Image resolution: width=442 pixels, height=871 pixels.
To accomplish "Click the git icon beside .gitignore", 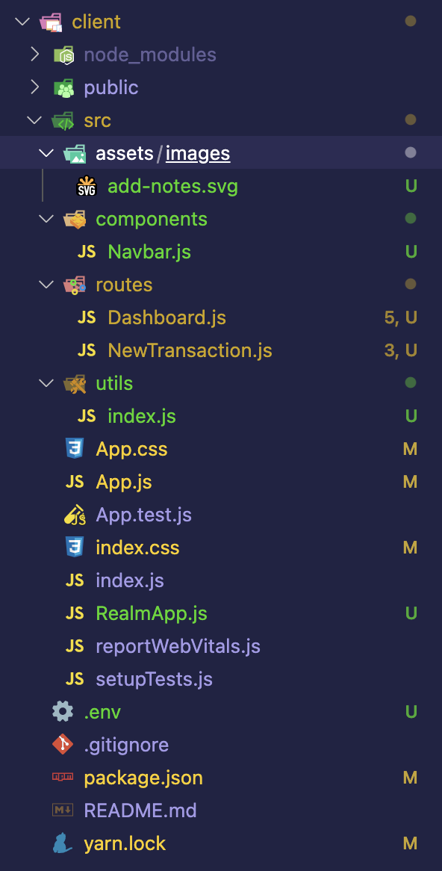I will coord(63,745).
